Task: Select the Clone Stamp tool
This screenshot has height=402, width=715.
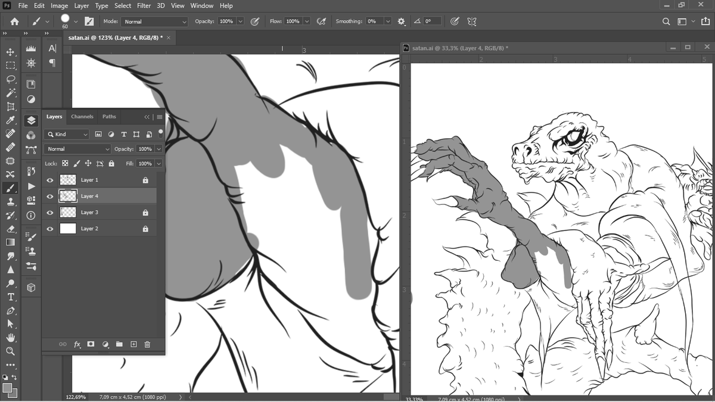Action: [11, 201]
